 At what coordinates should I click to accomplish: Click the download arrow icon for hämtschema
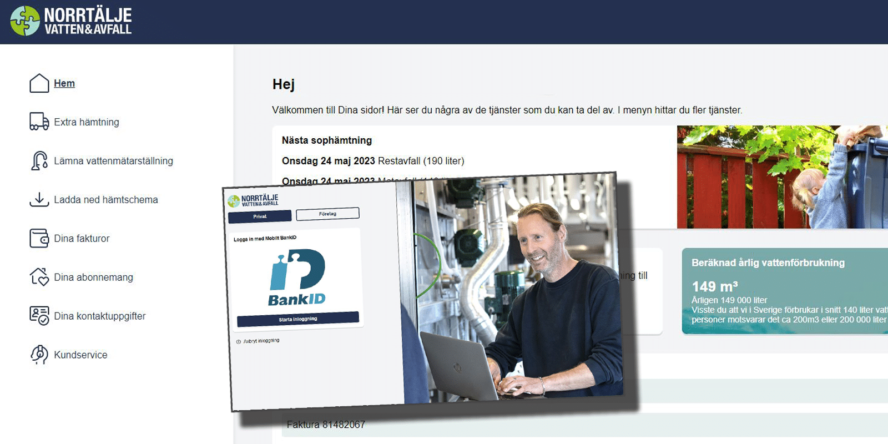[x=39, y=199]
